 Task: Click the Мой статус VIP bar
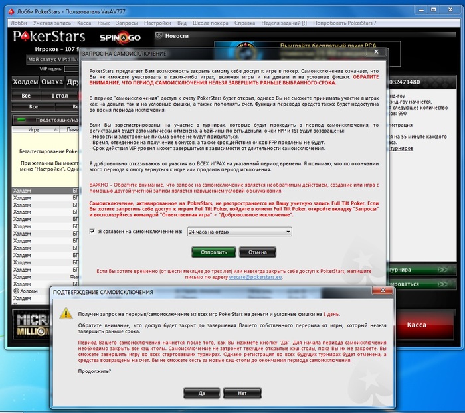(52, 59)
